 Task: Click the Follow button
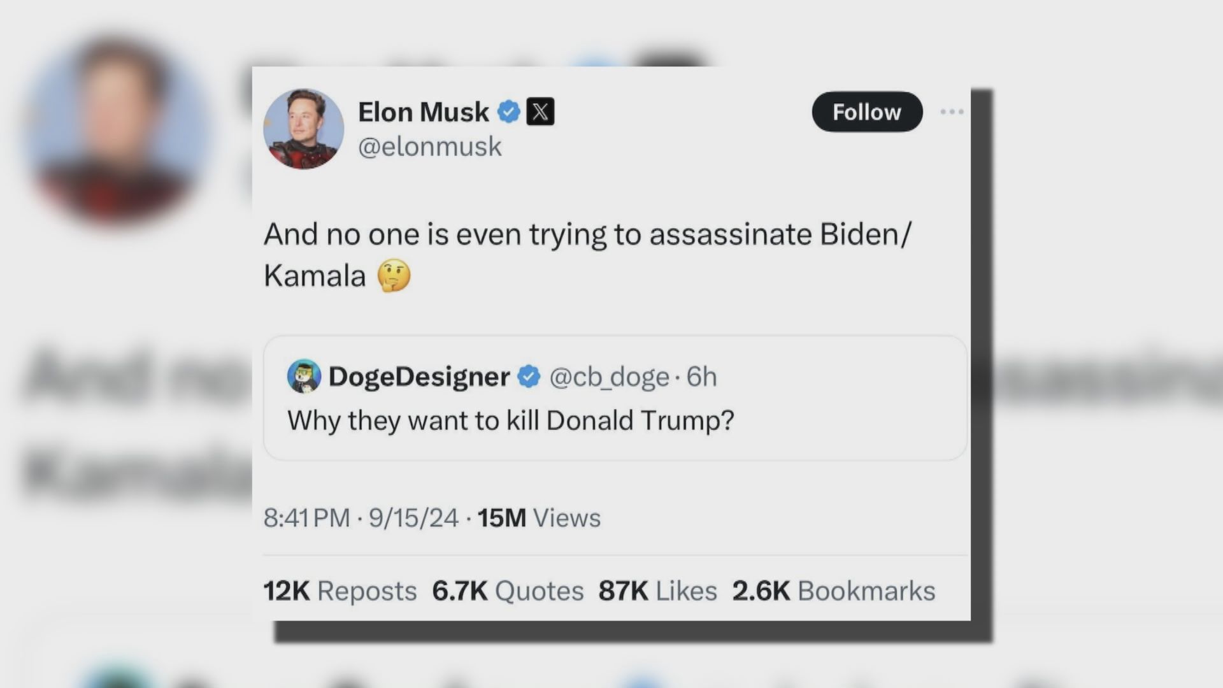tap(866, 112)
